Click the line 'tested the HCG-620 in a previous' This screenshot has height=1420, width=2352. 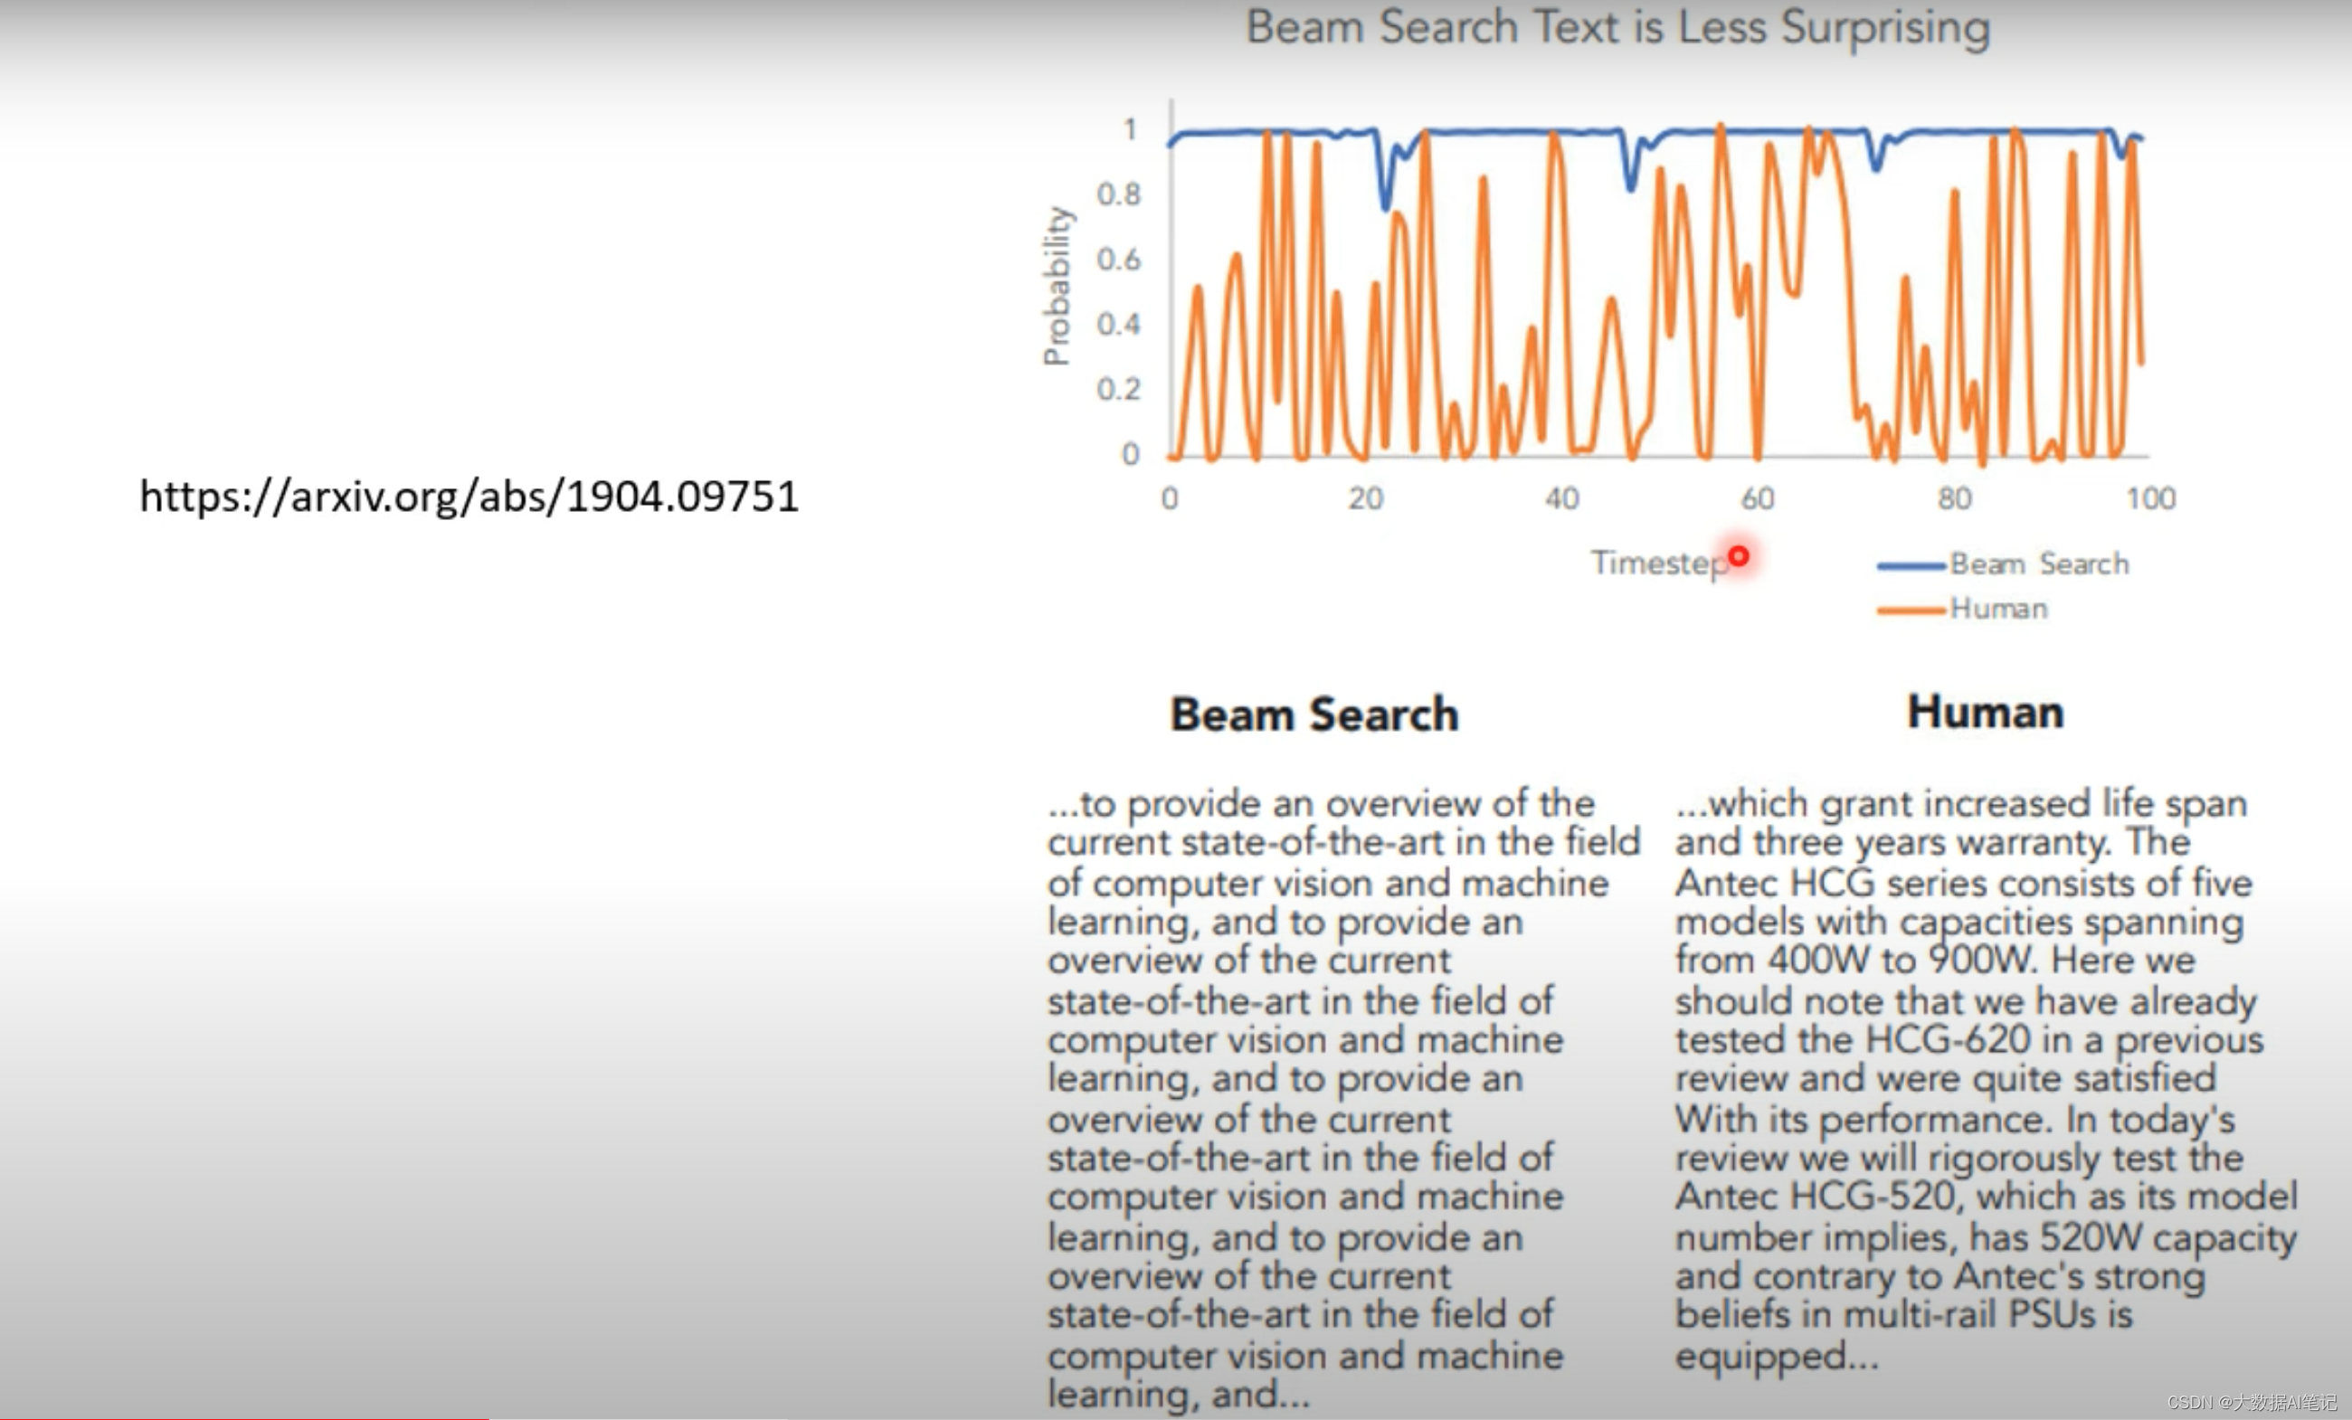pos(1969,1039)
